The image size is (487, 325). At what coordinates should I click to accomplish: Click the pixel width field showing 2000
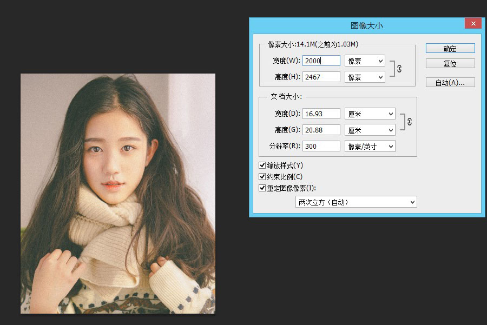321,61
